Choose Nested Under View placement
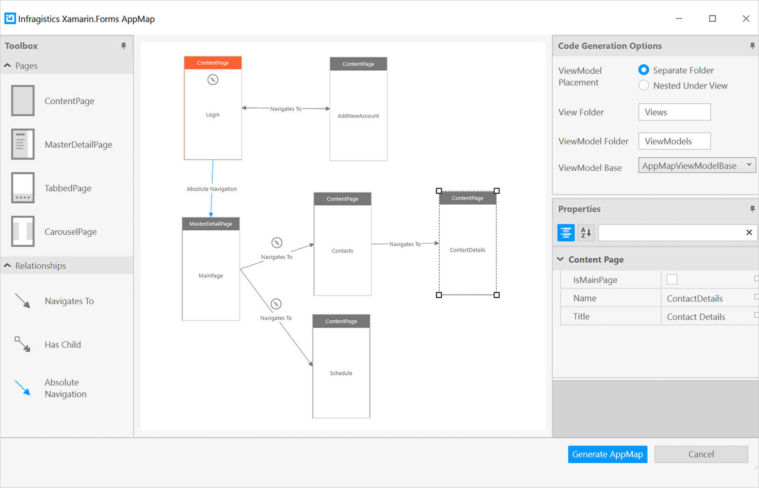 coord(644,86)
